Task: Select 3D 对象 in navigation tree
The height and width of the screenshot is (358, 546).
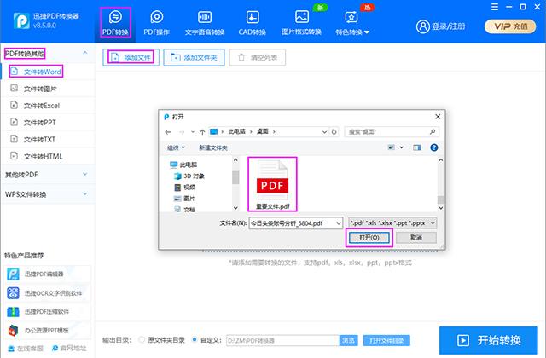Action: pyautogui.click(x=189, y=176)
